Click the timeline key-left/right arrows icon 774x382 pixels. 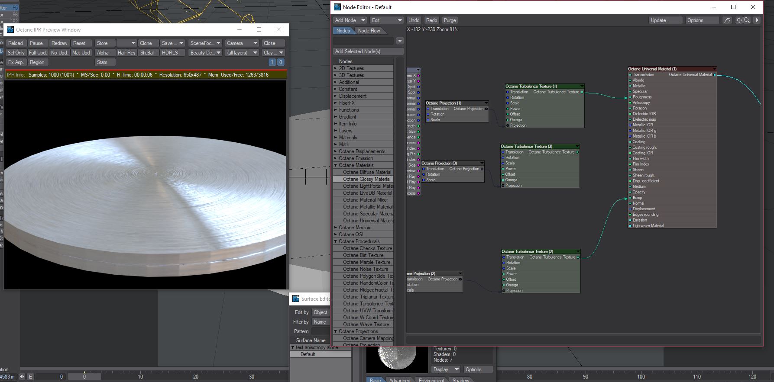tap(22, 377)
